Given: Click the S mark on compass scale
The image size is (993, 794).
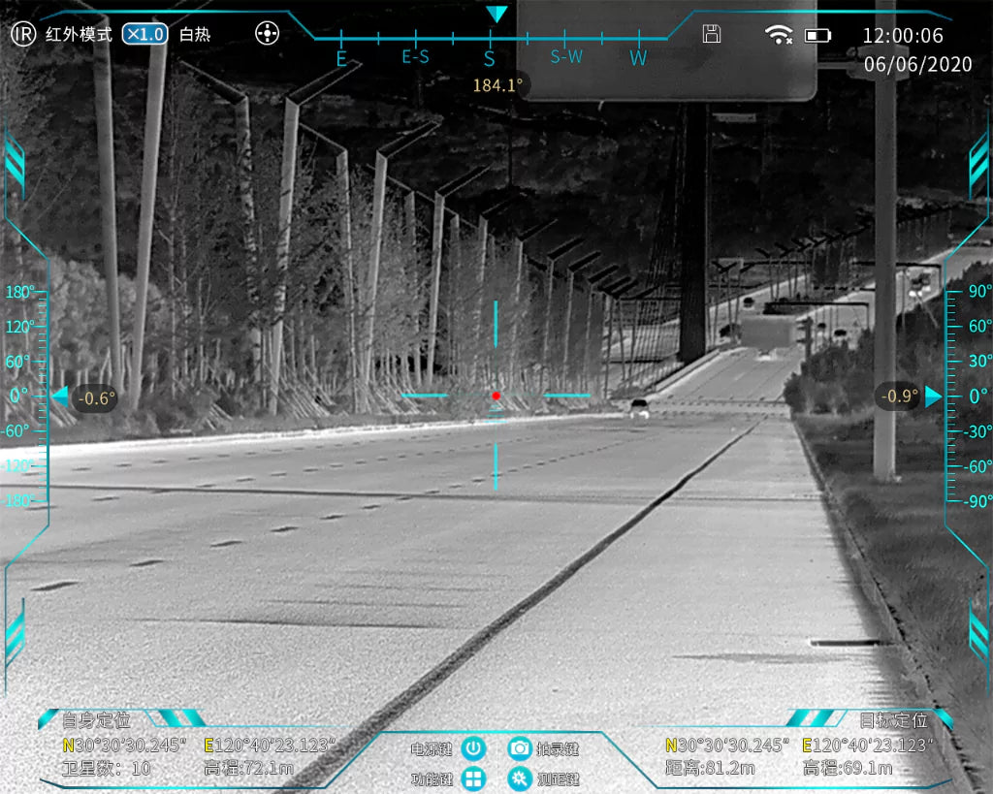Looking at the screenshot, I should (x=490, y=58).
